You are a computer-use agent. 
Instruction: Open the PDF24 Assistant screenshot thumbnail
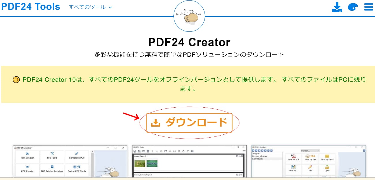[x=309, y=161]
